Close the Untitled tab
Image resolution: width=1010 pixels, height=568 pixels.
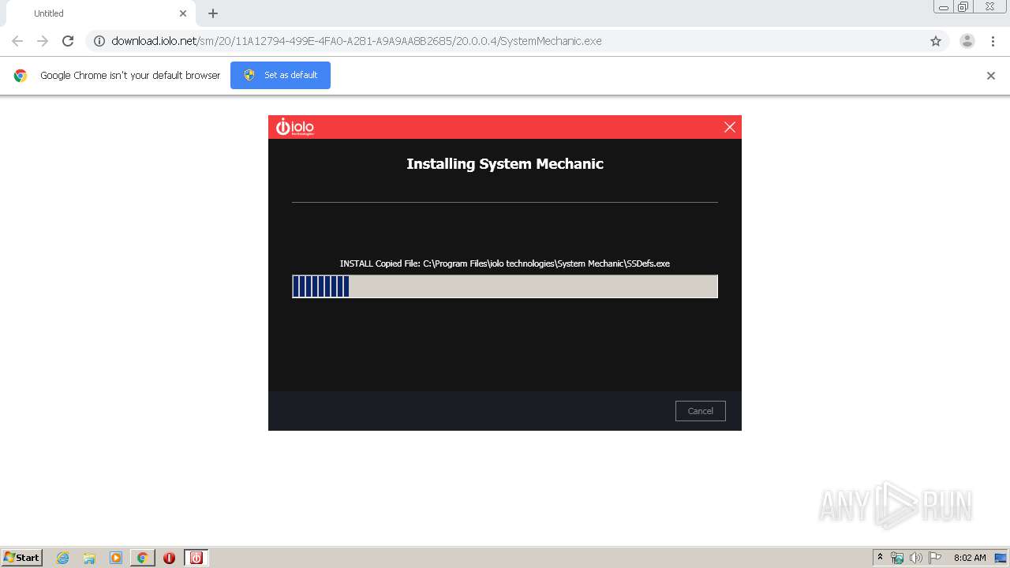(x=183, y=13)
